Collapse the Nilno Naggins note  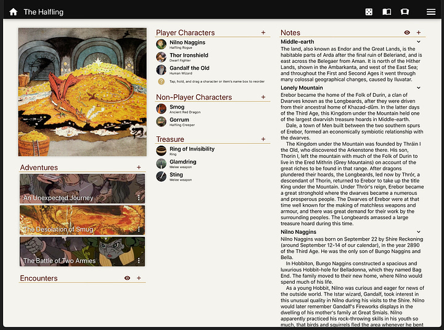(419, 232)
